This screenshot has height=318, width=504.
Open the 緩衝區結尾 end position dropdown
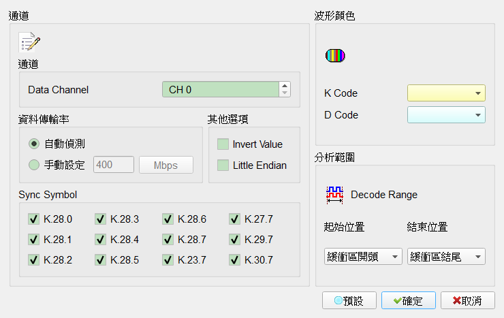pos(446,256)
